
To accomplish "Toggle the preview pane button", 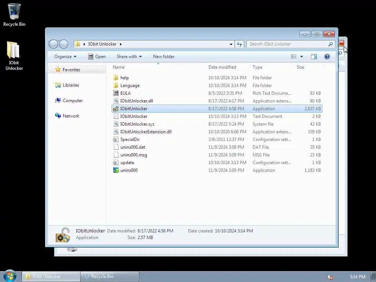I will (x=314, y=57).
